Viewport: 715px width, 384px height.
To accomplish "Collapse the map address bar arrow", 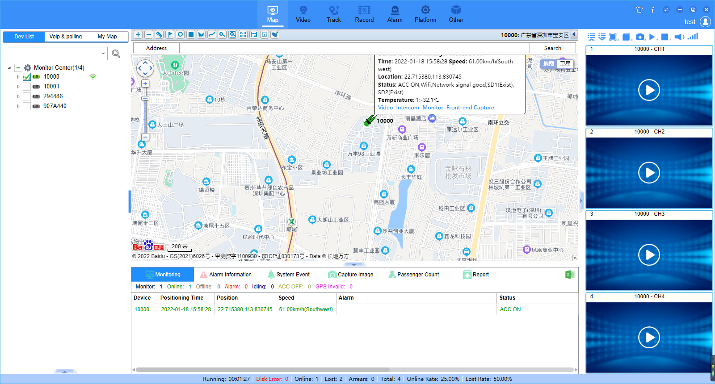I will pos(574,34).
